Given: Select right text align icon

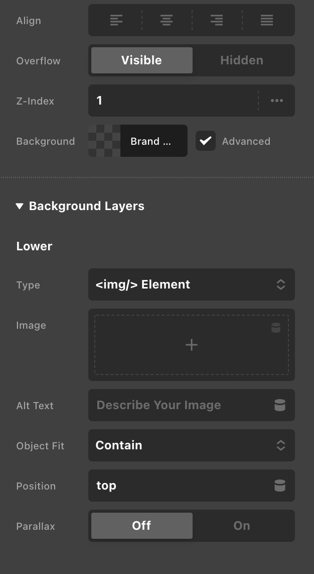Looking at the screenshot, I should 217,20.
